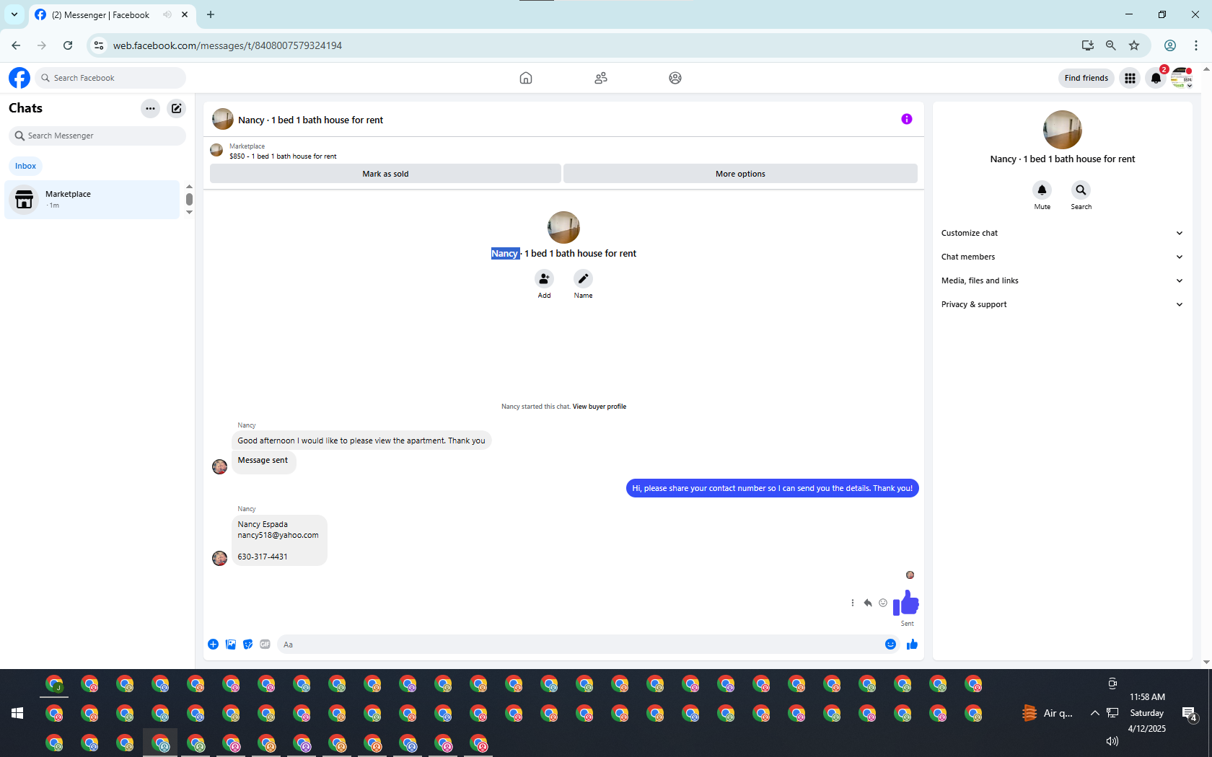Click More options button
This screenshot has width=1212, height=757.
pyautogui.click(x=740, y=174)
